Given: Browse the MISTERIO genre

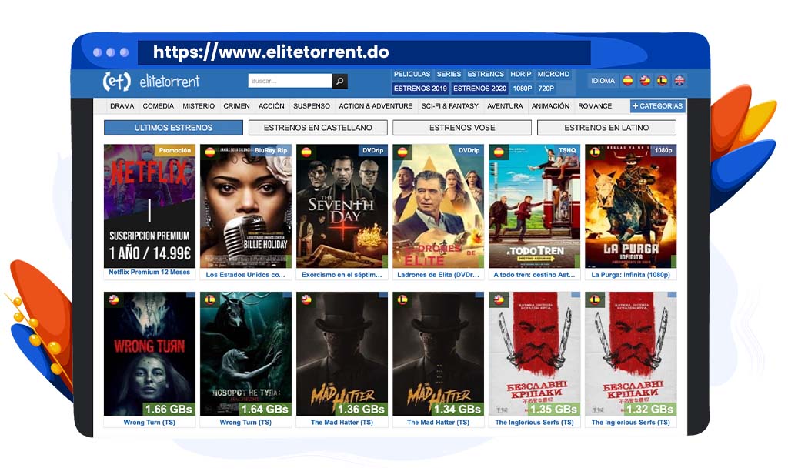Looking at the screenshot, I should tap(199, 106).
